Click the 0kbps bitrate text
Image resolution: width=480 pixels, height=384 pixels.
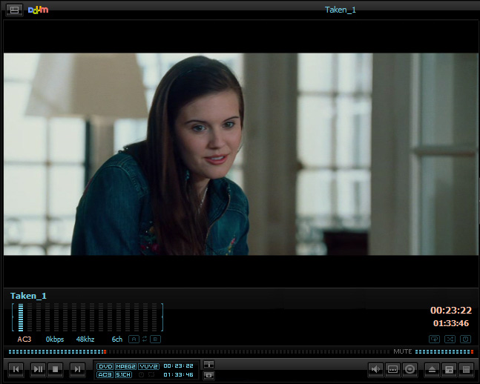tap(55, 340)
